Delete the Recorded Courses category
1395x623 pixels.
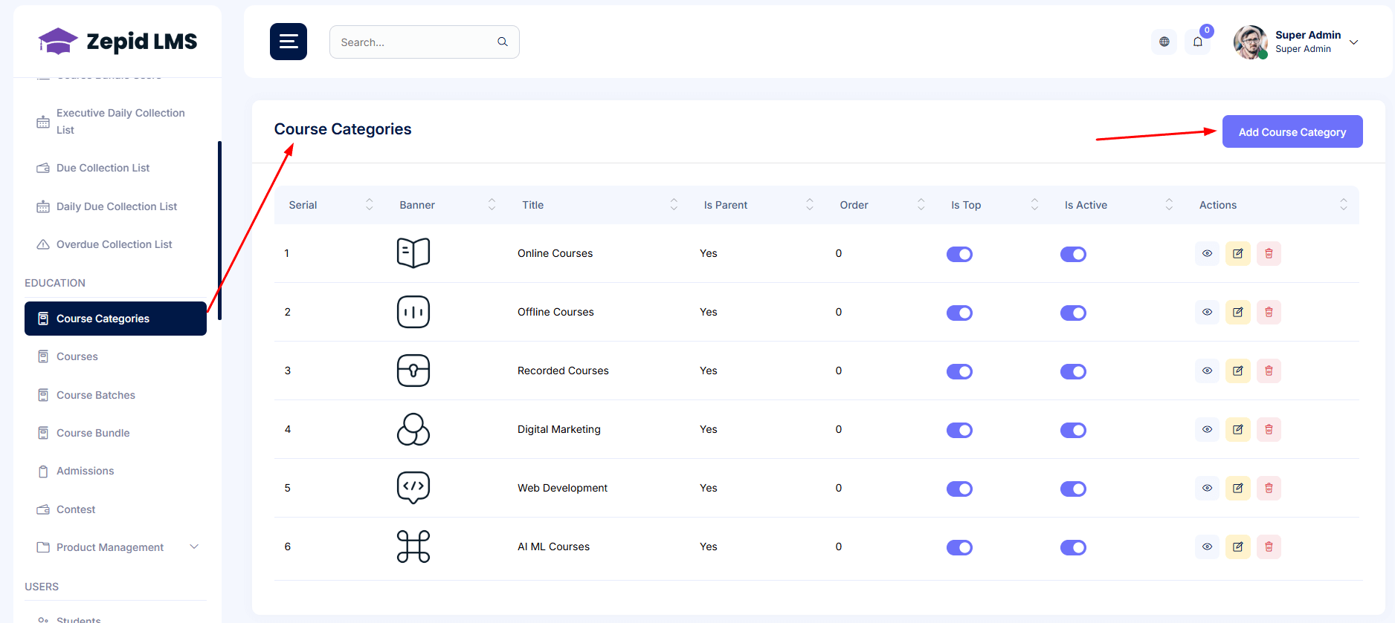point(1269,371)
